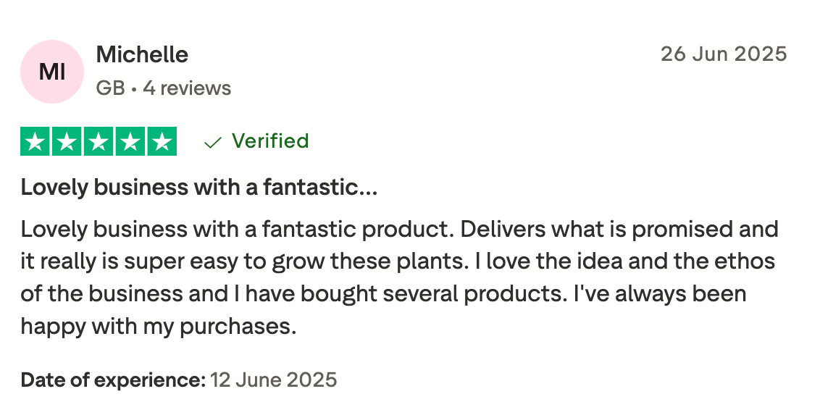Viewport: 820px width, 415px height.
Task: Click the line "happy with my purchases."
Action: point(159,327)
